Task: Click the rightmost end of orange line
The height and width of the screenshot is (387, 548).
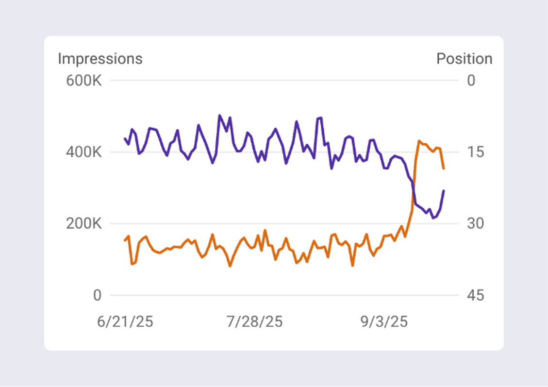Action: pos(444,168)
